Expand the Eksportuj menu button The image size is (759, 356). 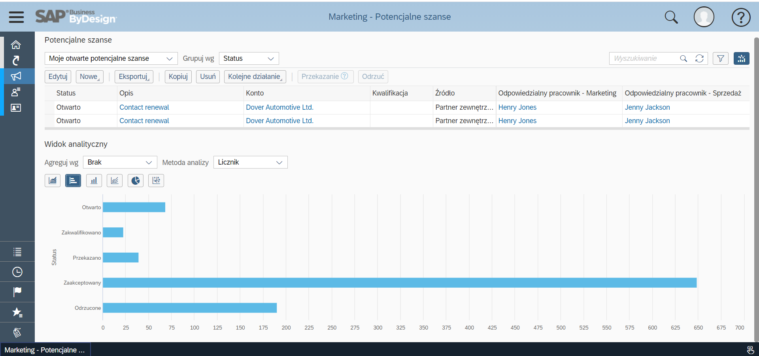[134, 77]
